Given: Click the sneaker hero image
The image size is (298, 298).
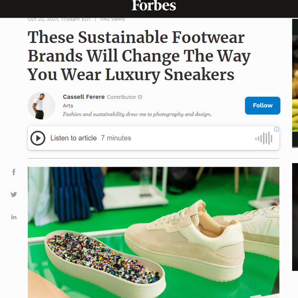Looking at the screenshot, I should tap(153, 232).
